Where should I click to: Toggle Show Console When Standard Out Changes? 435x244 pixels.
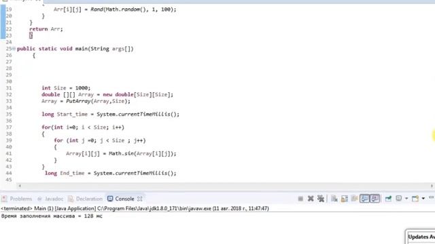(x=364, y=199)
